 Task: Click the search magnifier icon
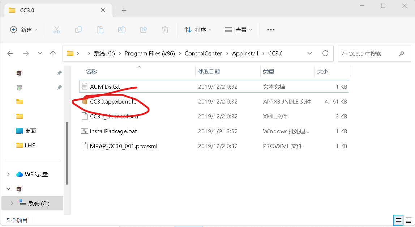pyautogui.click(x=402, y=54)
